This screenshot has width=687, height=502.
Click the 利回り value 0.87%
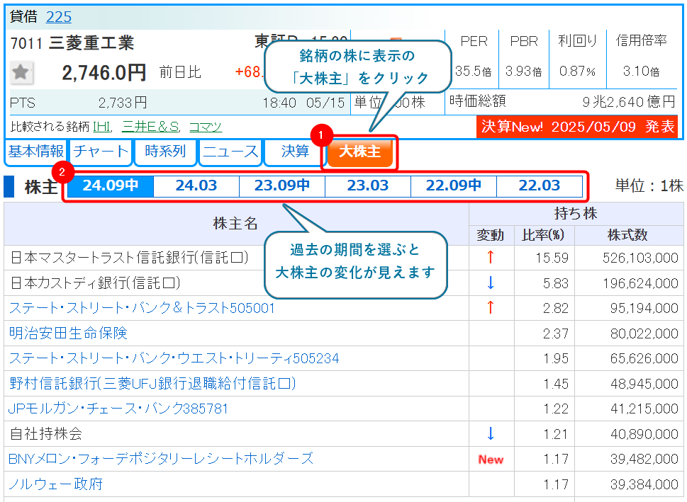pos(577,71)
